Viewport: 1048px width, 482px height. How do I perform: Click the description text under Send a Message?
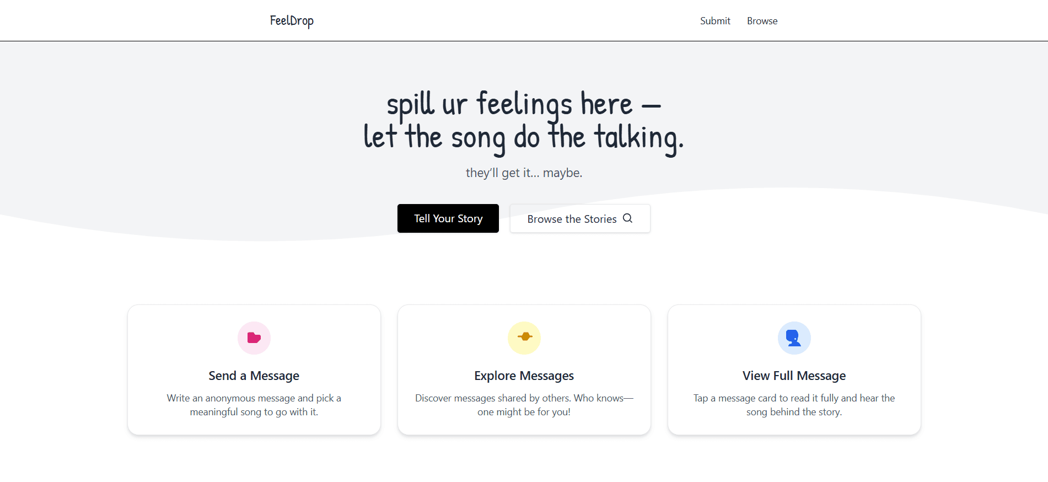254,404
